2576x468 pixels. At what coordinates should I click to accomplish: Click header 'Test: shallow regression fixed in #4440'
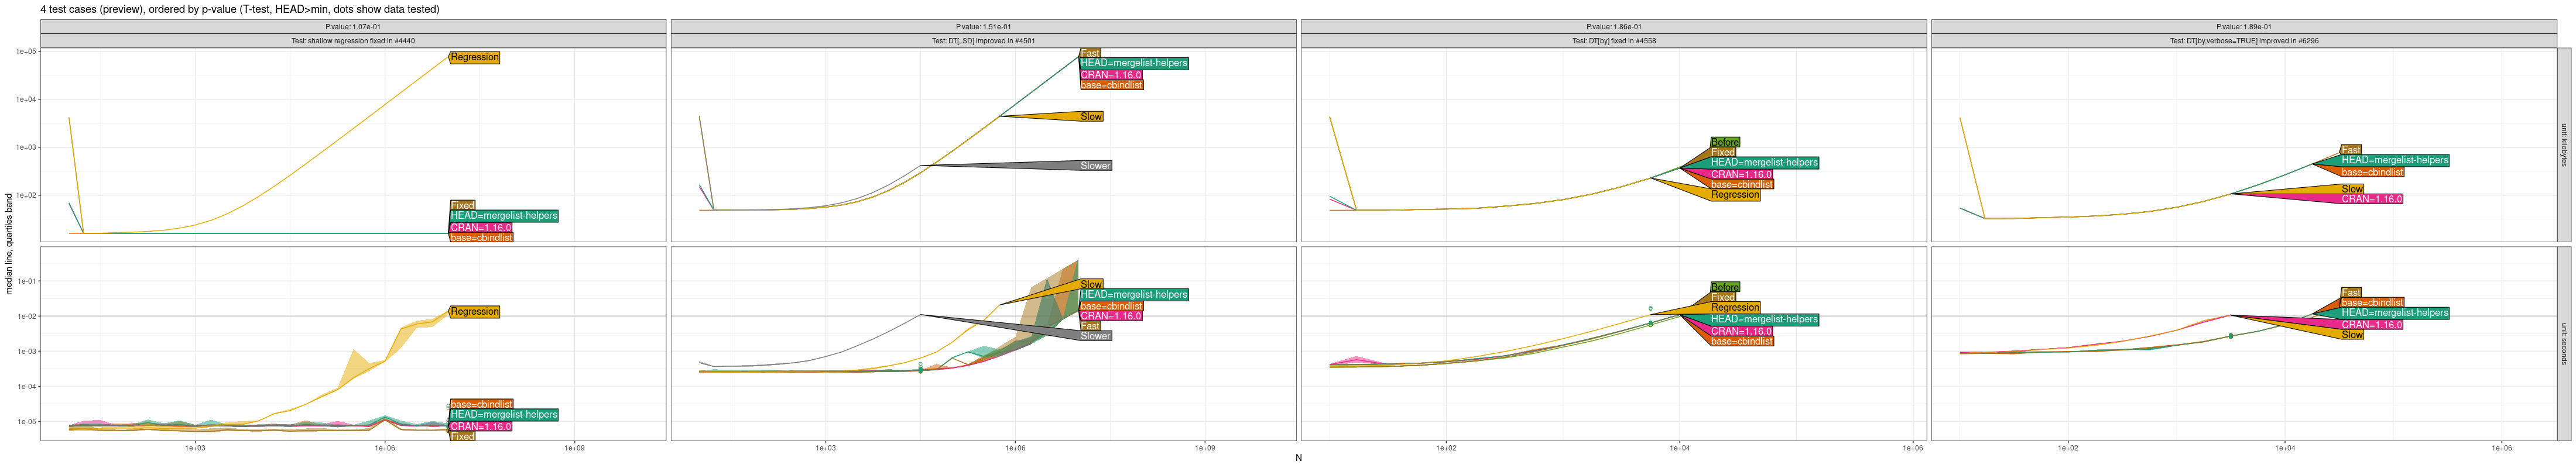353,41
